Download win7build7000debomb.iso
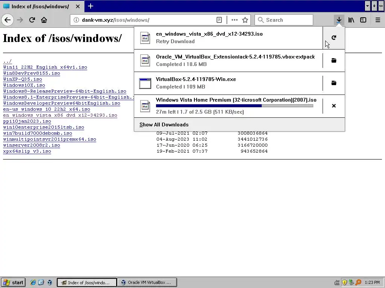385x288 pixels. coord(38,133)
